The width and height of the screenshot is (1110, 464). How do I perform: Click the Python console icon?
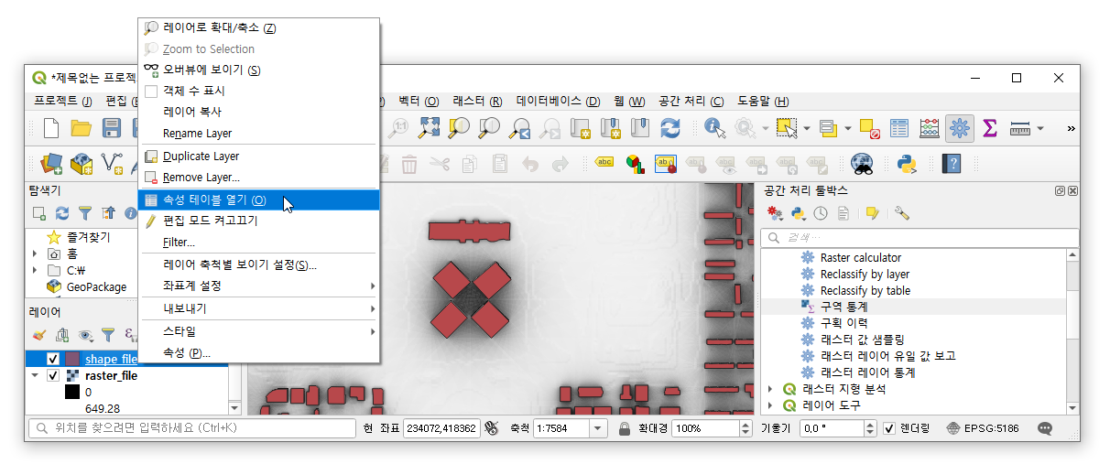pos(907,164)
